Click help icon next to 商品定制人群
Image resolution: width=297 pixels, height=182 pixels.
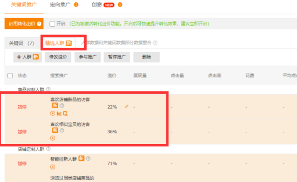click(48, 89)
